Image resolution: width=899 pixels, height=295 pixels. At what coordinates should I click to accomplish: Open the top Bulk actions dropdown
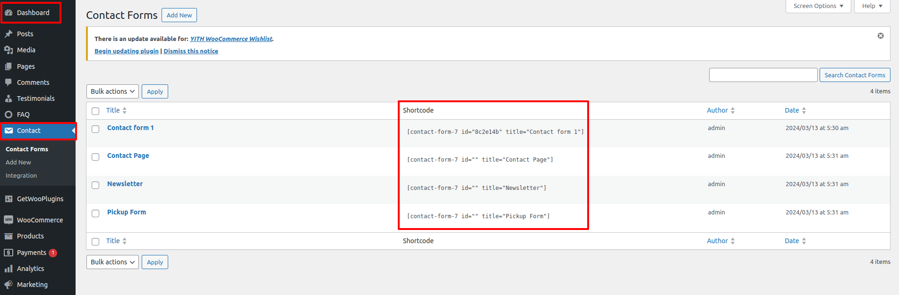112,91
